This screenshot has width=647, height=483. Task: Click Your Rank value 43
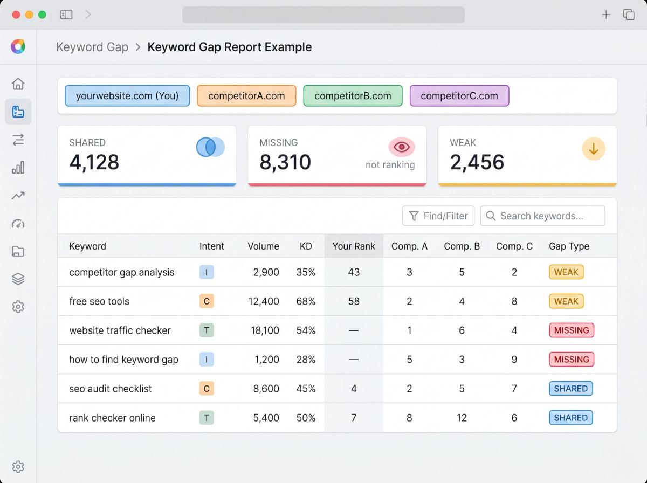click(x=354, y=272)
